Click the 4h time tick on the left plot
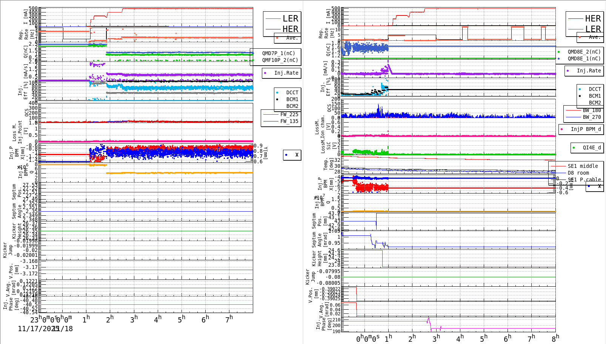606x344 pixels. pos(158,319)
